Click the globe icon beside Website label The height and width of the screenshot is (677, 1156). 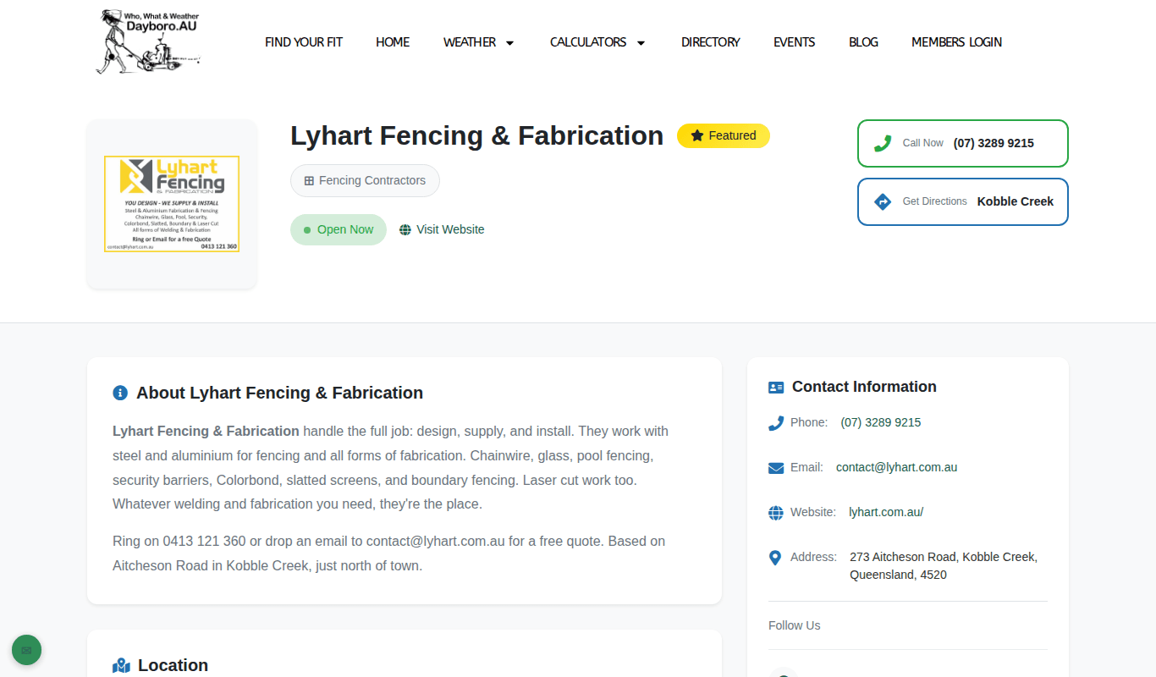776,513
